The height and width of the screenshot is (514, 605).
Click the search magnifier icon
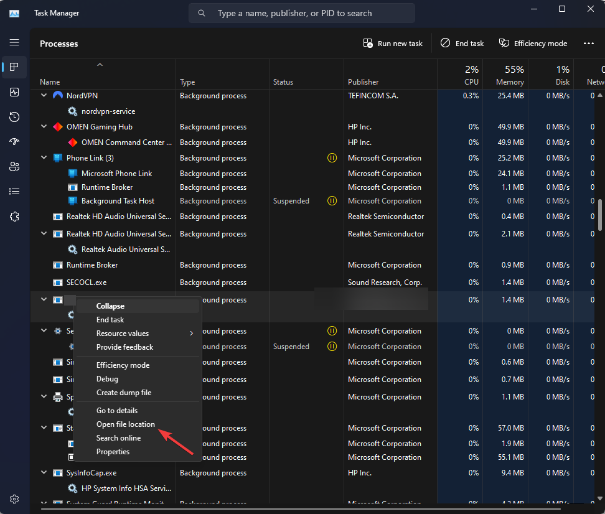coord(202,13)
